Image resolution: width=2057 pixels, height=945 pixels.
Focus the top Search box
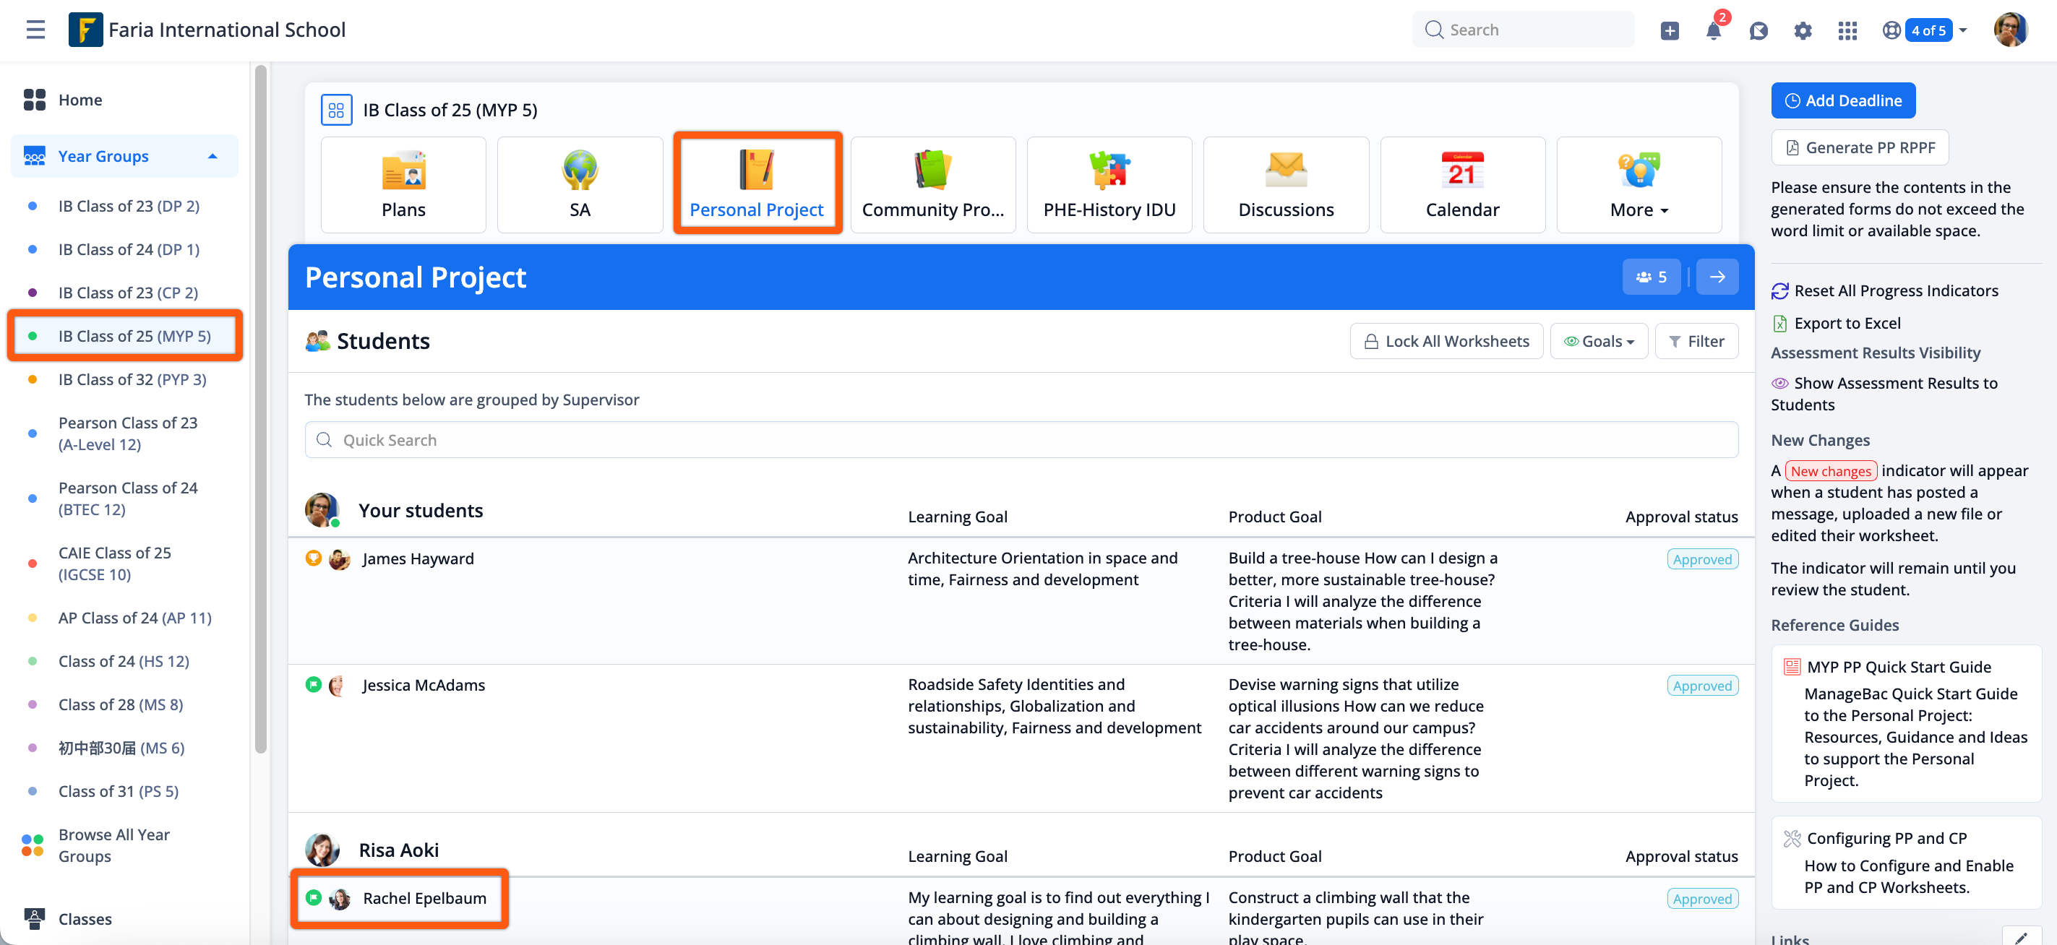coord(1522,30)
